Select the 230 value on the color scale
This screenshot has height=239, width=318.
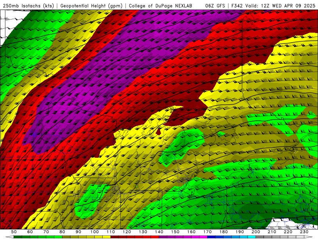[x=304, y=232]
